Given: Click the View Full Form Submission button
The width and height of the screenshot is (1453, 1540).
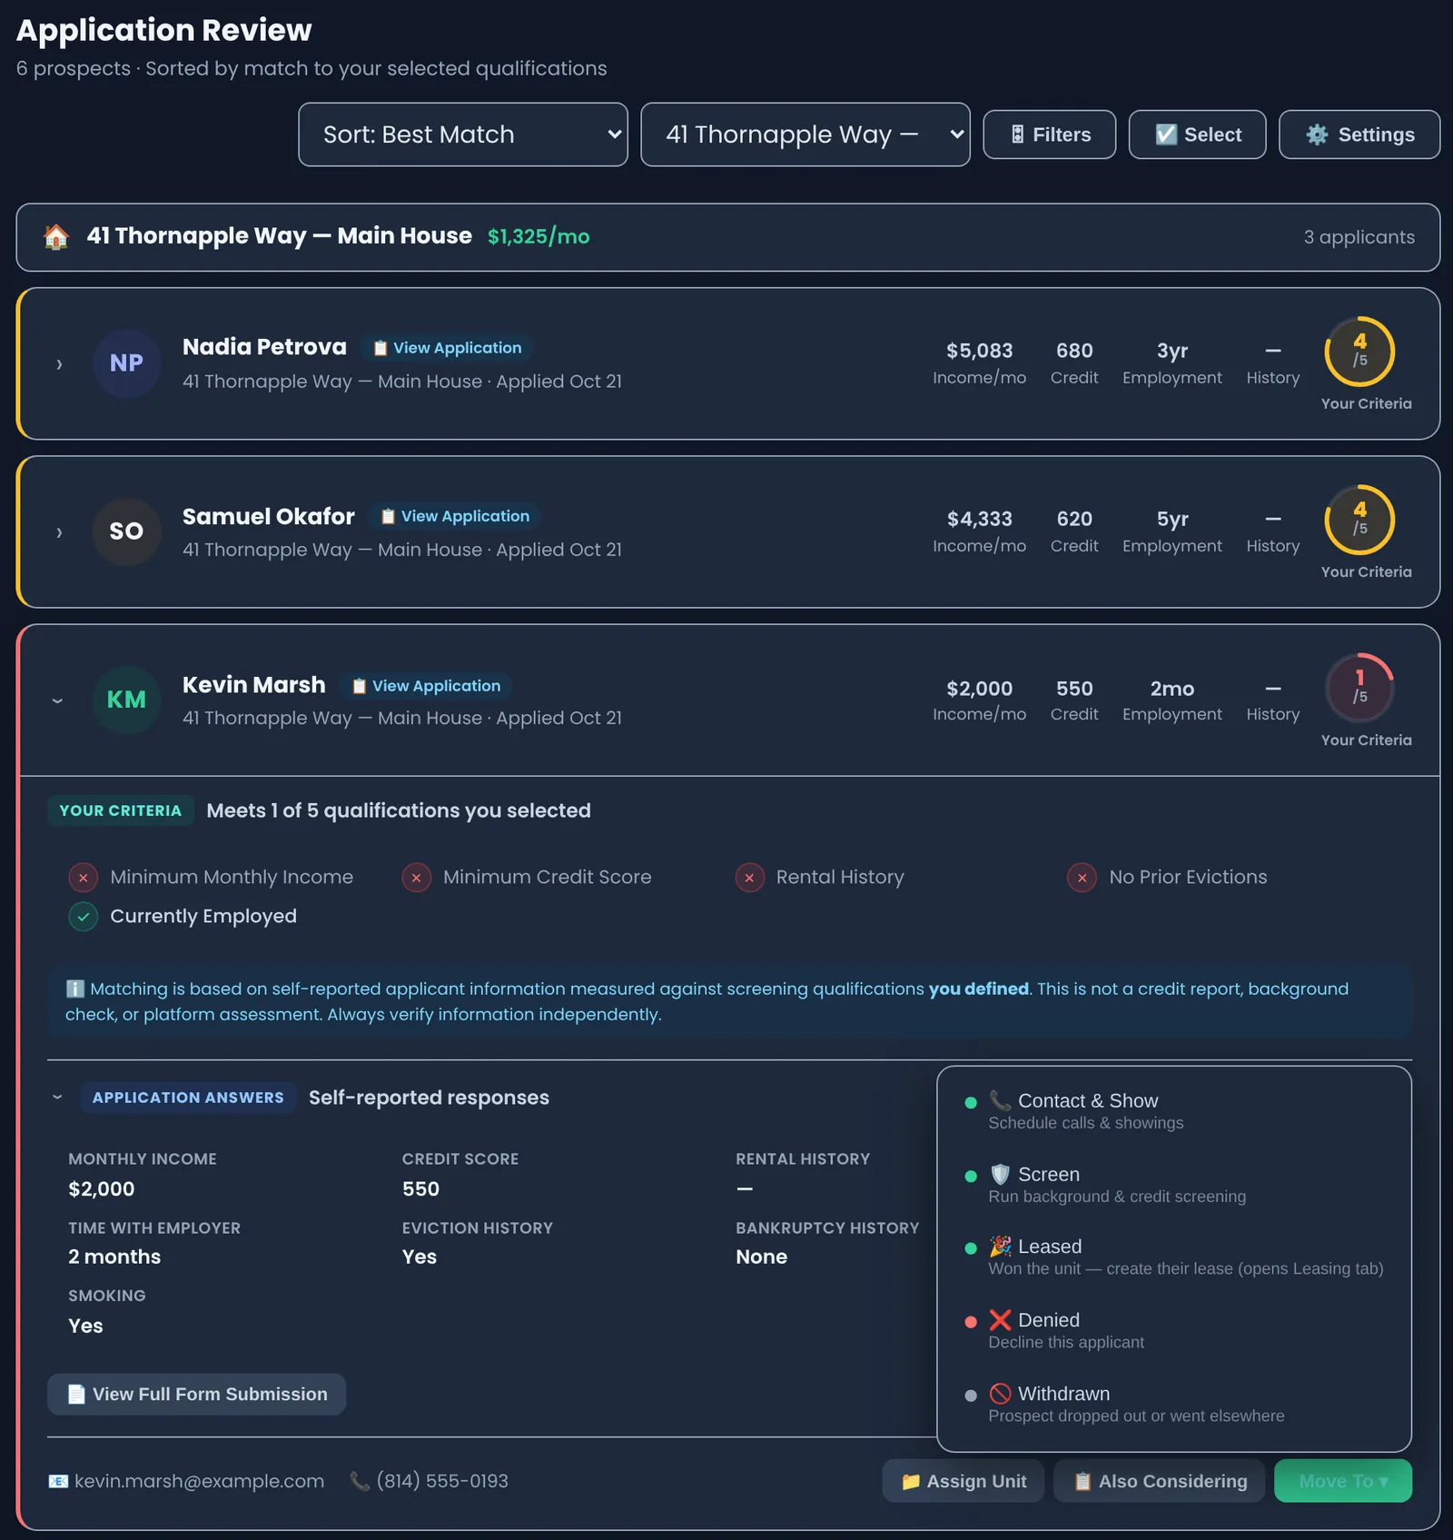Looking at the screenshot, I should (x=197, y=1394).
